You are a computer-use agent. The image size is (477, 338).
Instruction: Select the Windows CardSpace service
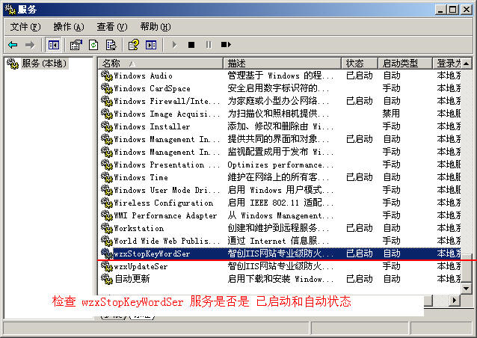point(280,88)
